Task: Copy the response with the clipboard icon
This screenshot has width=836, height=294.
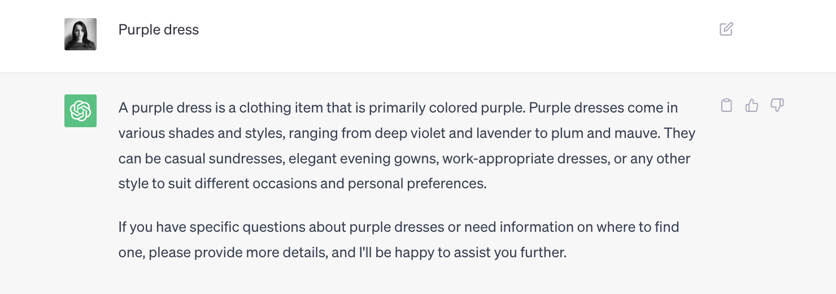Action: click(726, 105)
